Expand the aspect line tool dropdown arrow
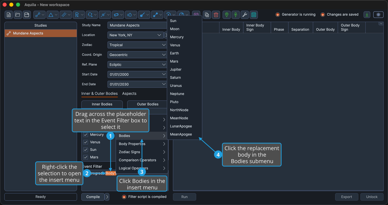The image size is (388, 205). click(43, 15)
